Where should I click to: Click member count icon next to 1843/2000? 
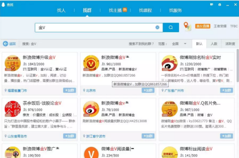[x=25, y=64]
